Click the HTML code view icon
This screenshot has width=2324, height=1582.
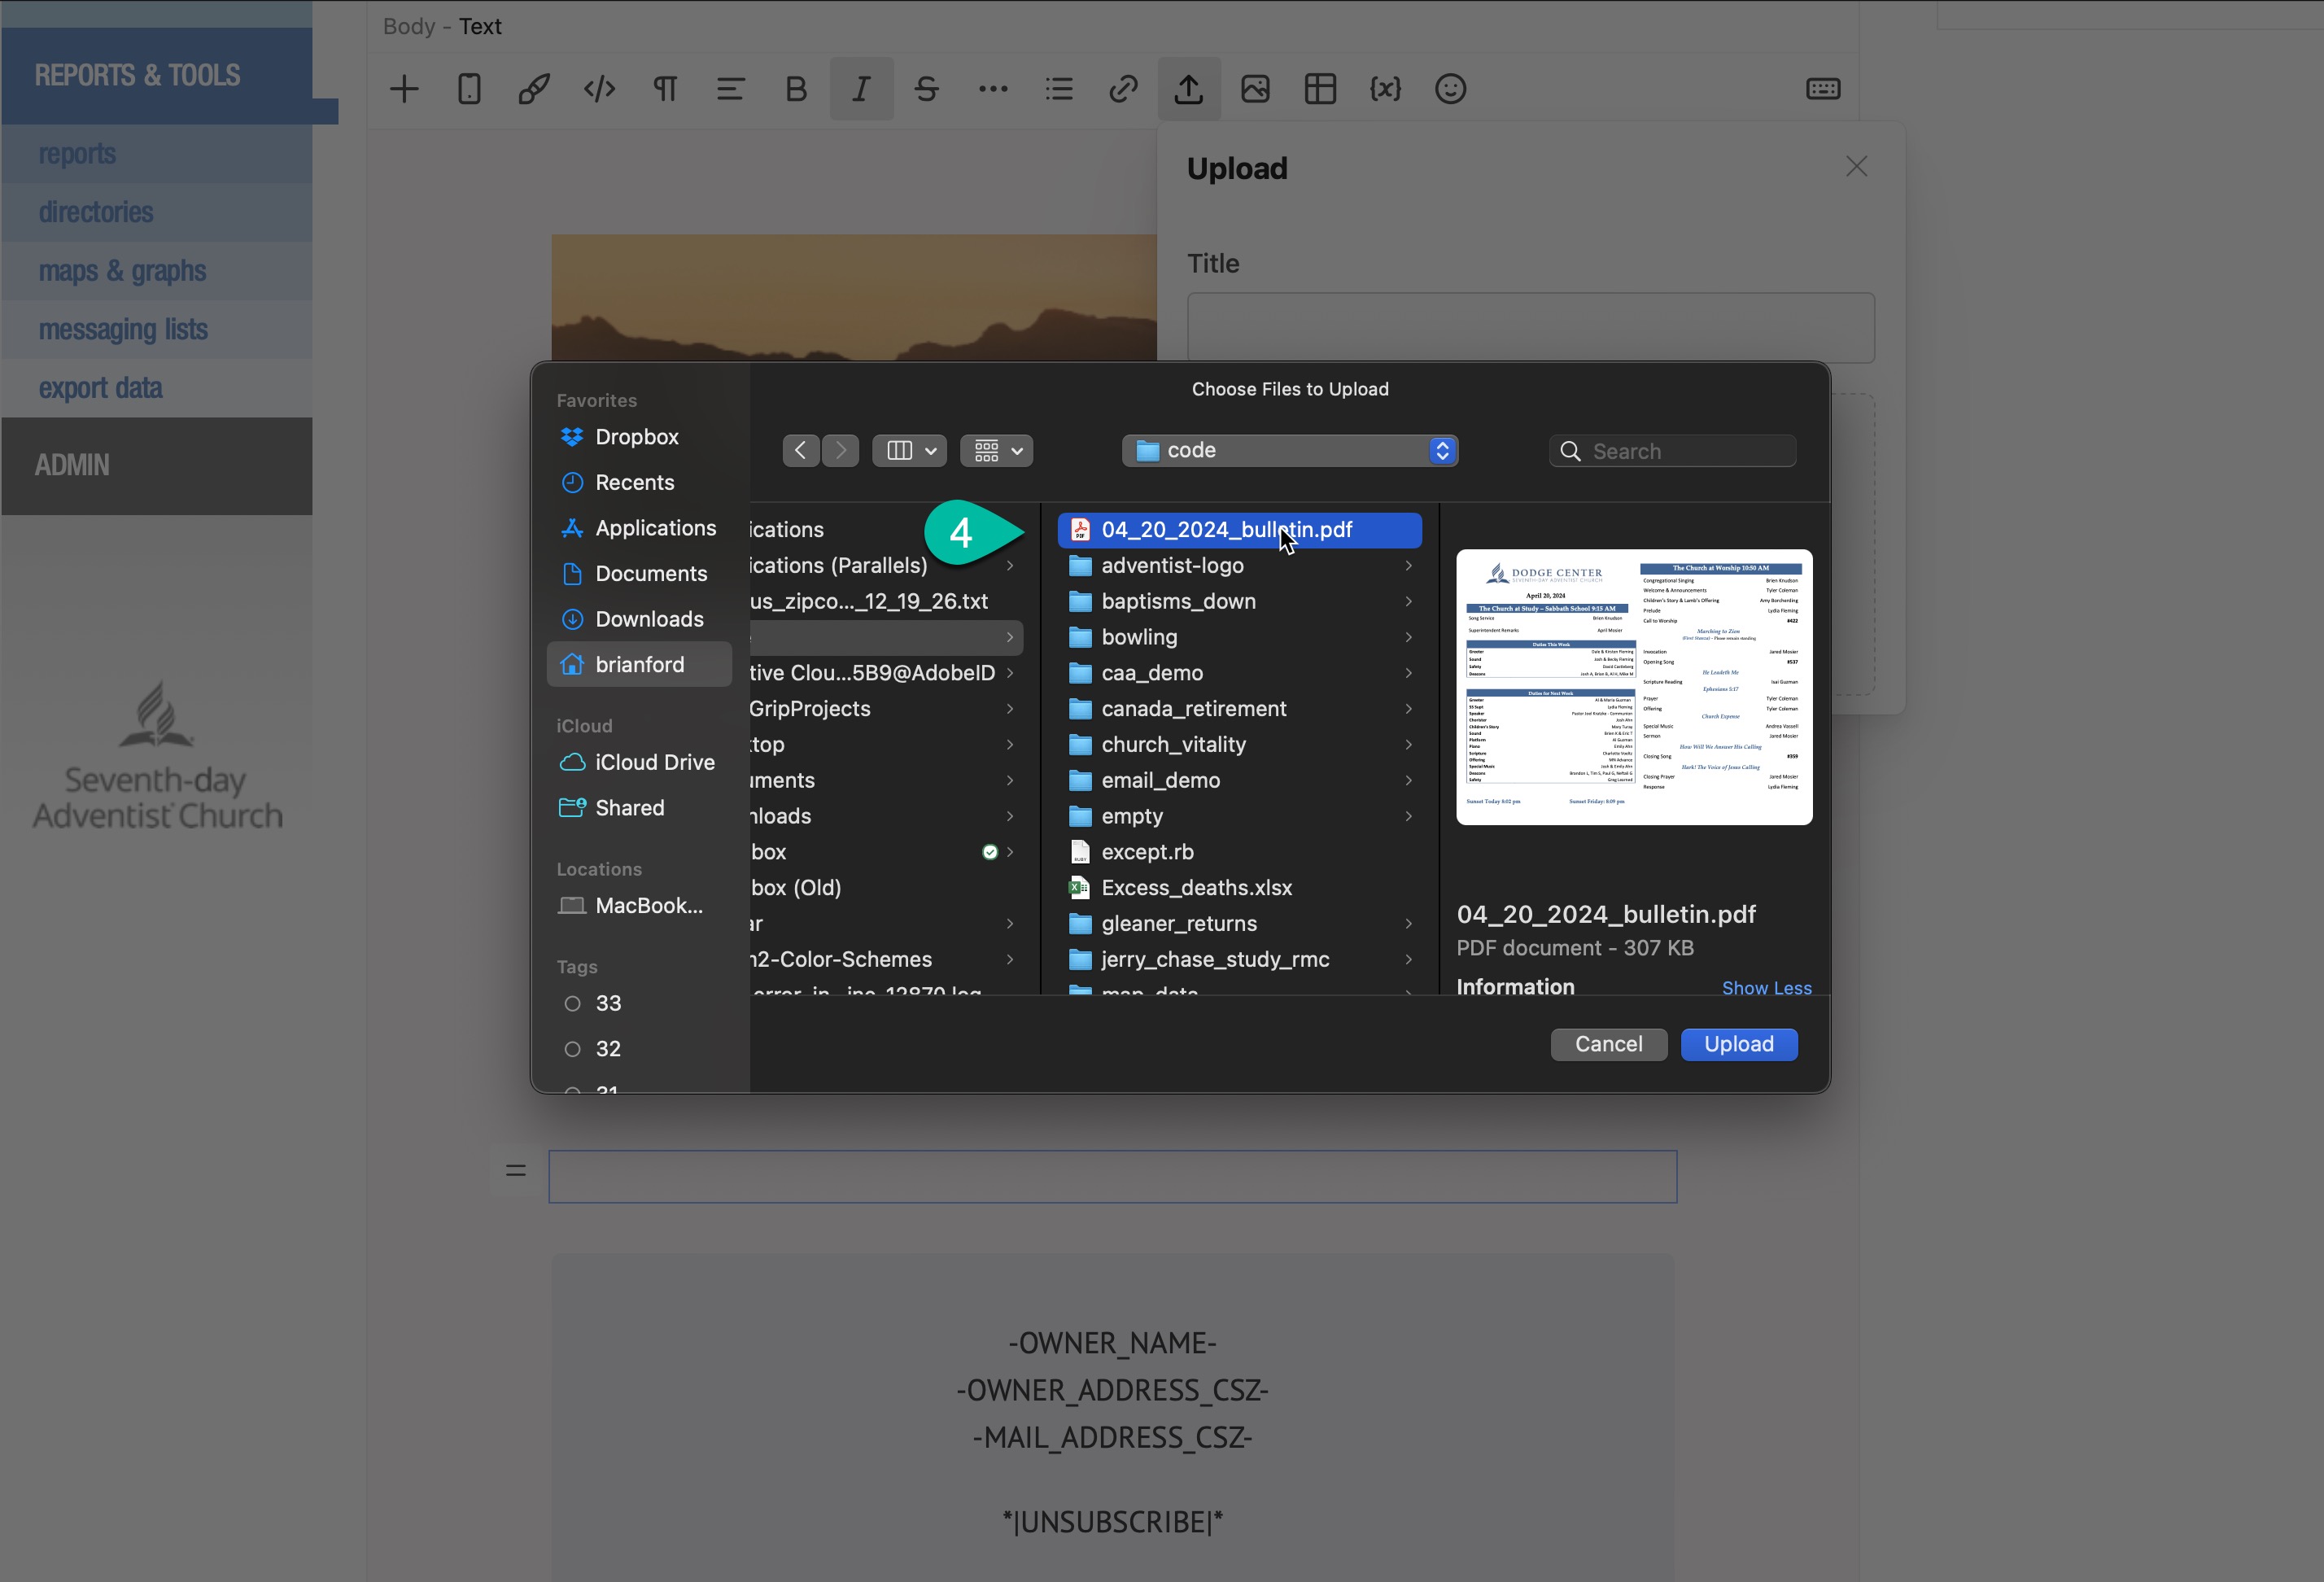pos(599,90)
